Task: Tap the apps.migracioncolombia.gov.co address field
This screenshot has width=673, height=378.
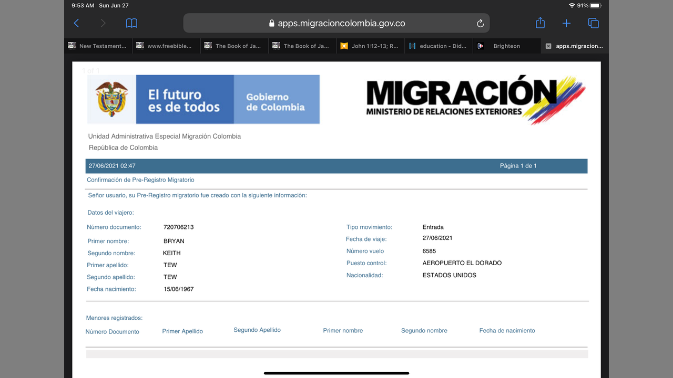Action: 341,23
